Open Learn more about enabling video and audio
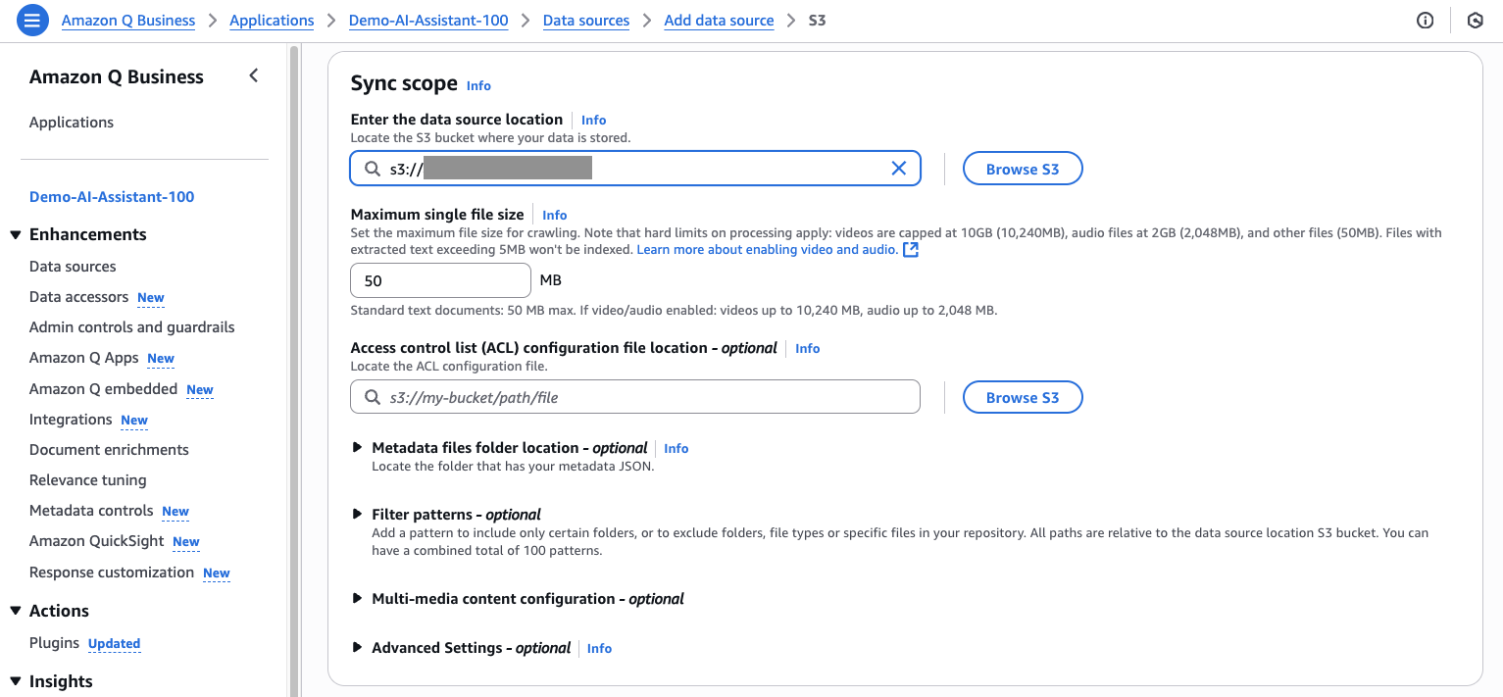1503x697 pixels. click(767, 250)
